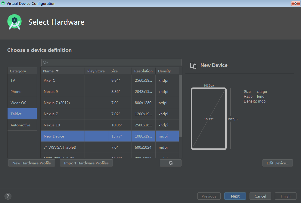Click the 9.94" size cell
This screenshot has height=203, width=301.
120,81
